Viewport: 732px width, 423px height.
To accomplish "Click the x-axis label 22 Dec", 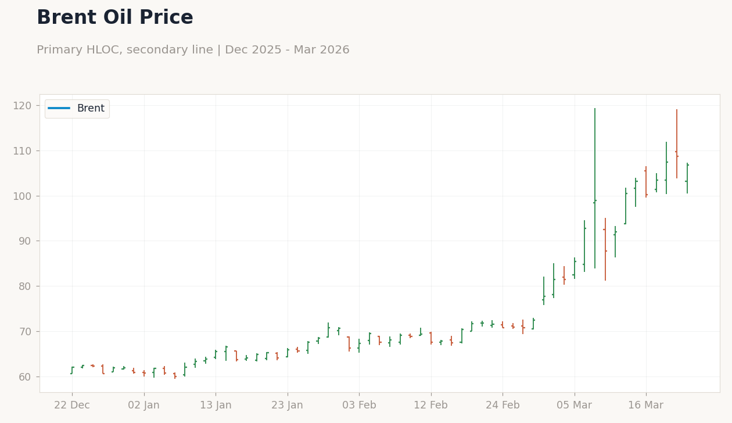I will point(72,406).
